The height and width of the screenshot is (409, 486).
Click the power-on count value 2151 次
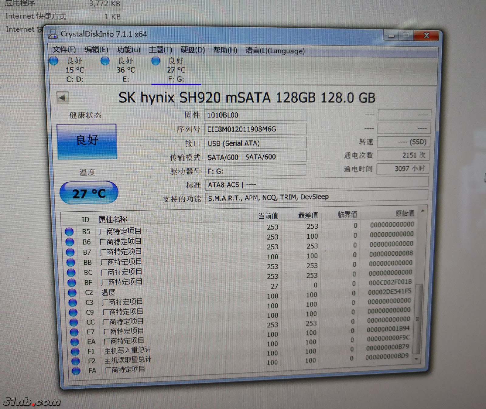pos(403,155)
